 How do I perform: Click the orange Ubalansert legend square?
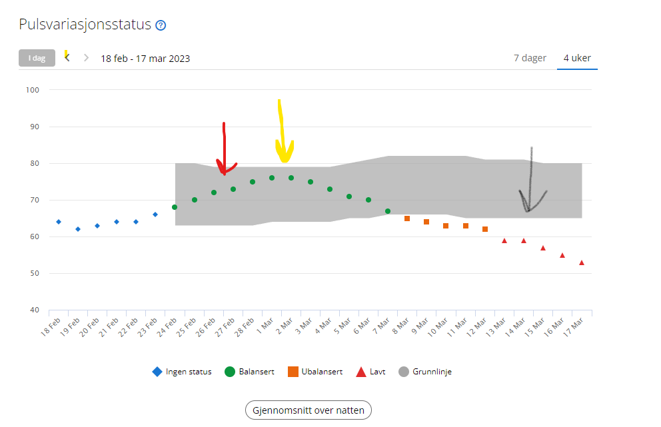(293, 372)
